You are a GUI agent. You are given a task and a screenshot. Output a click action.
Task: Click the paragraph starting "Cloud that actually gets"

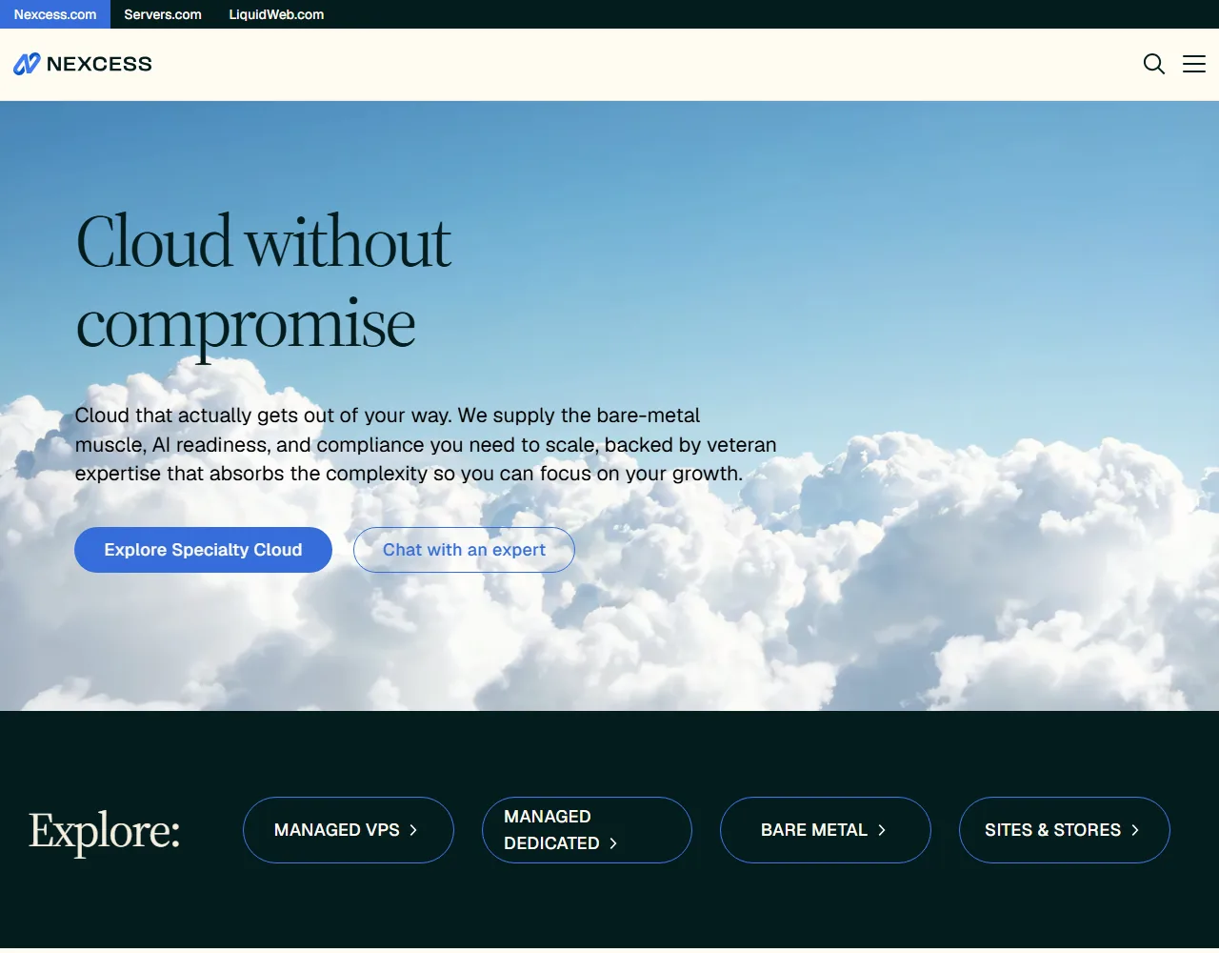tap(426, 444)
